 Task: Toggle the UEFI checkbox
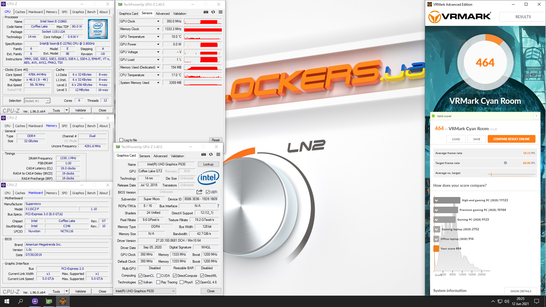[208, 192]
